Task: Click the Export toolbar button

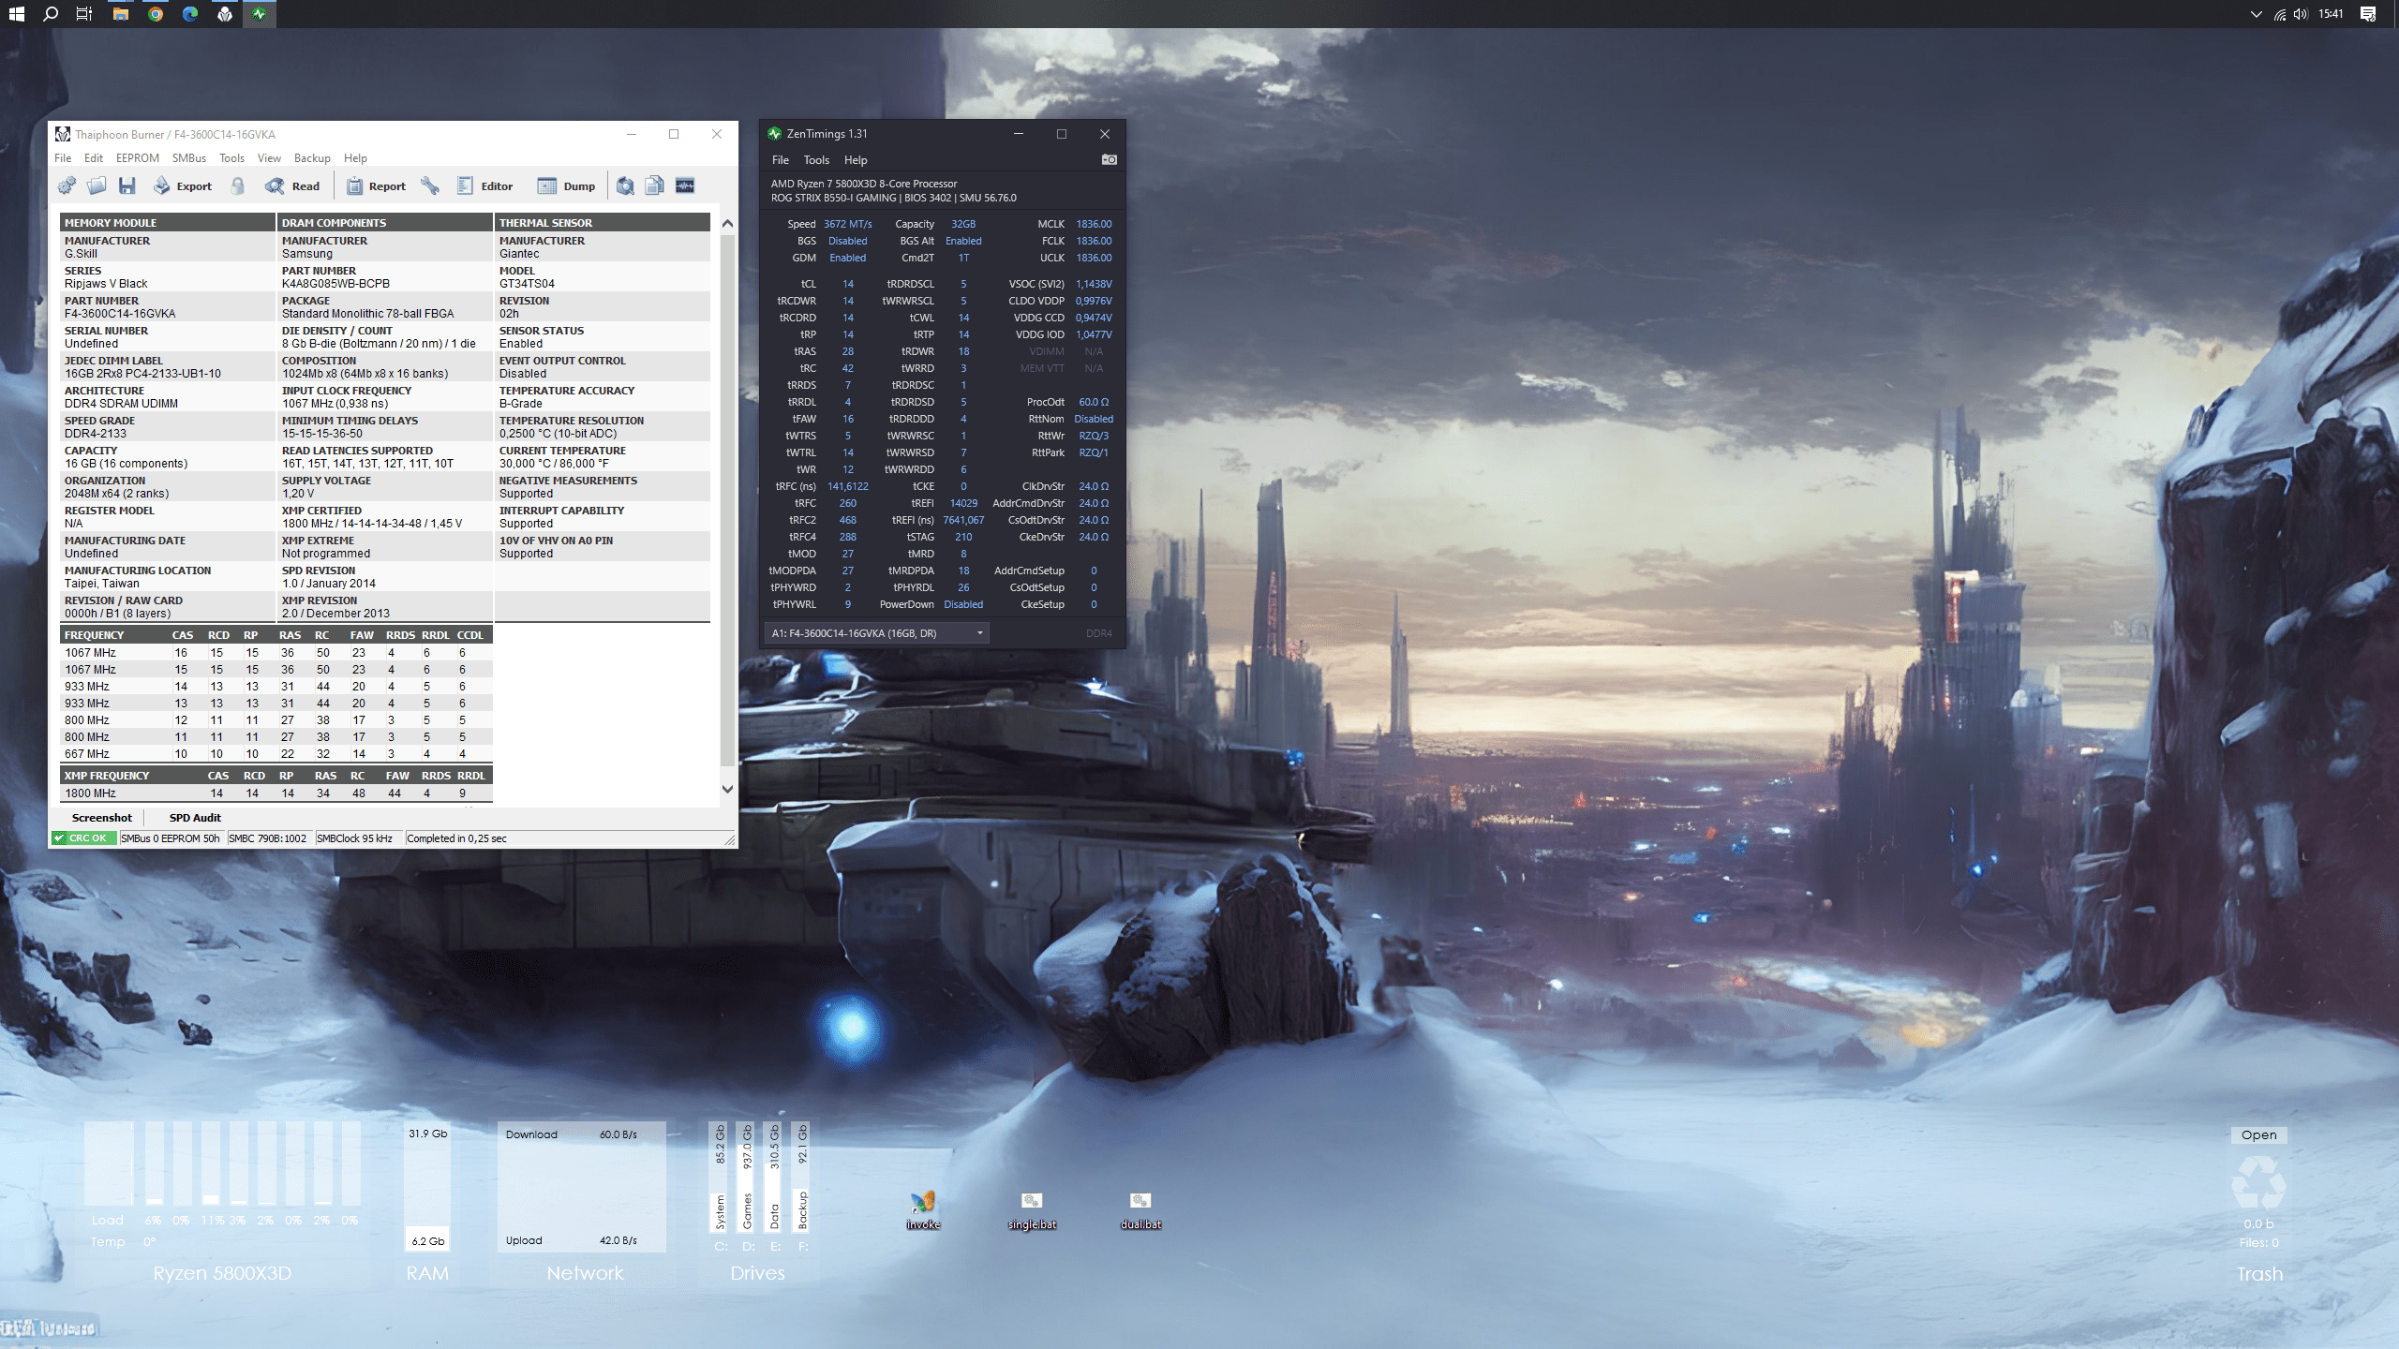Action: click(183, 185)
